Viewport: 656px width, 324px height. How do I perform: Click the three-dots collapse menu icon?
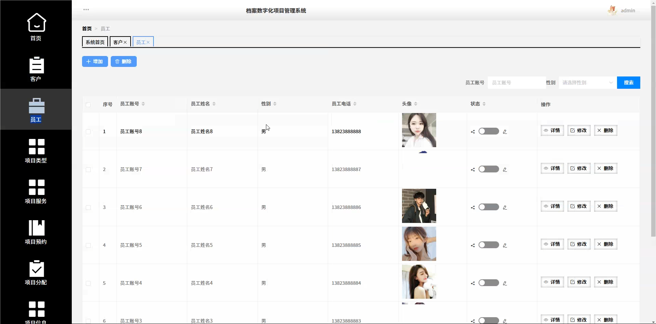coord(86,10)
